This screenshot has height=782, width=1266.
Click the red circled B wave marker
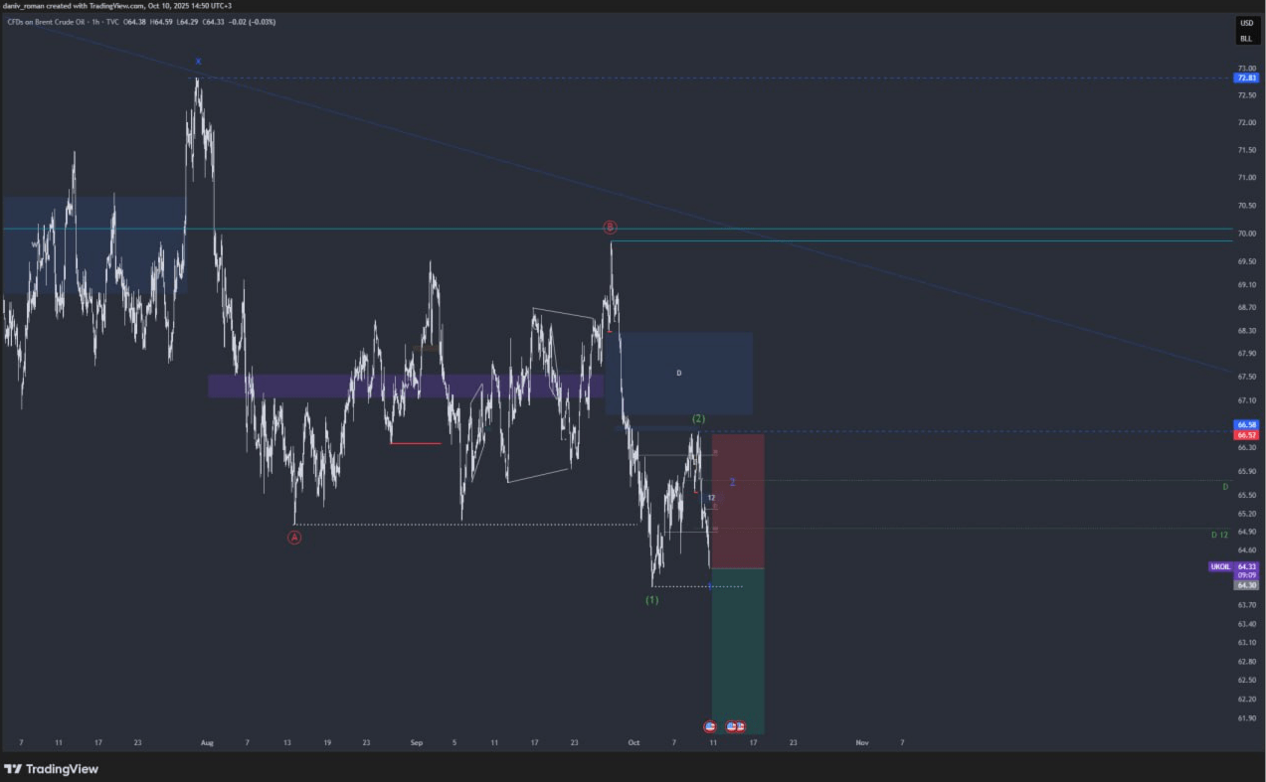click(x=610, y=228)
